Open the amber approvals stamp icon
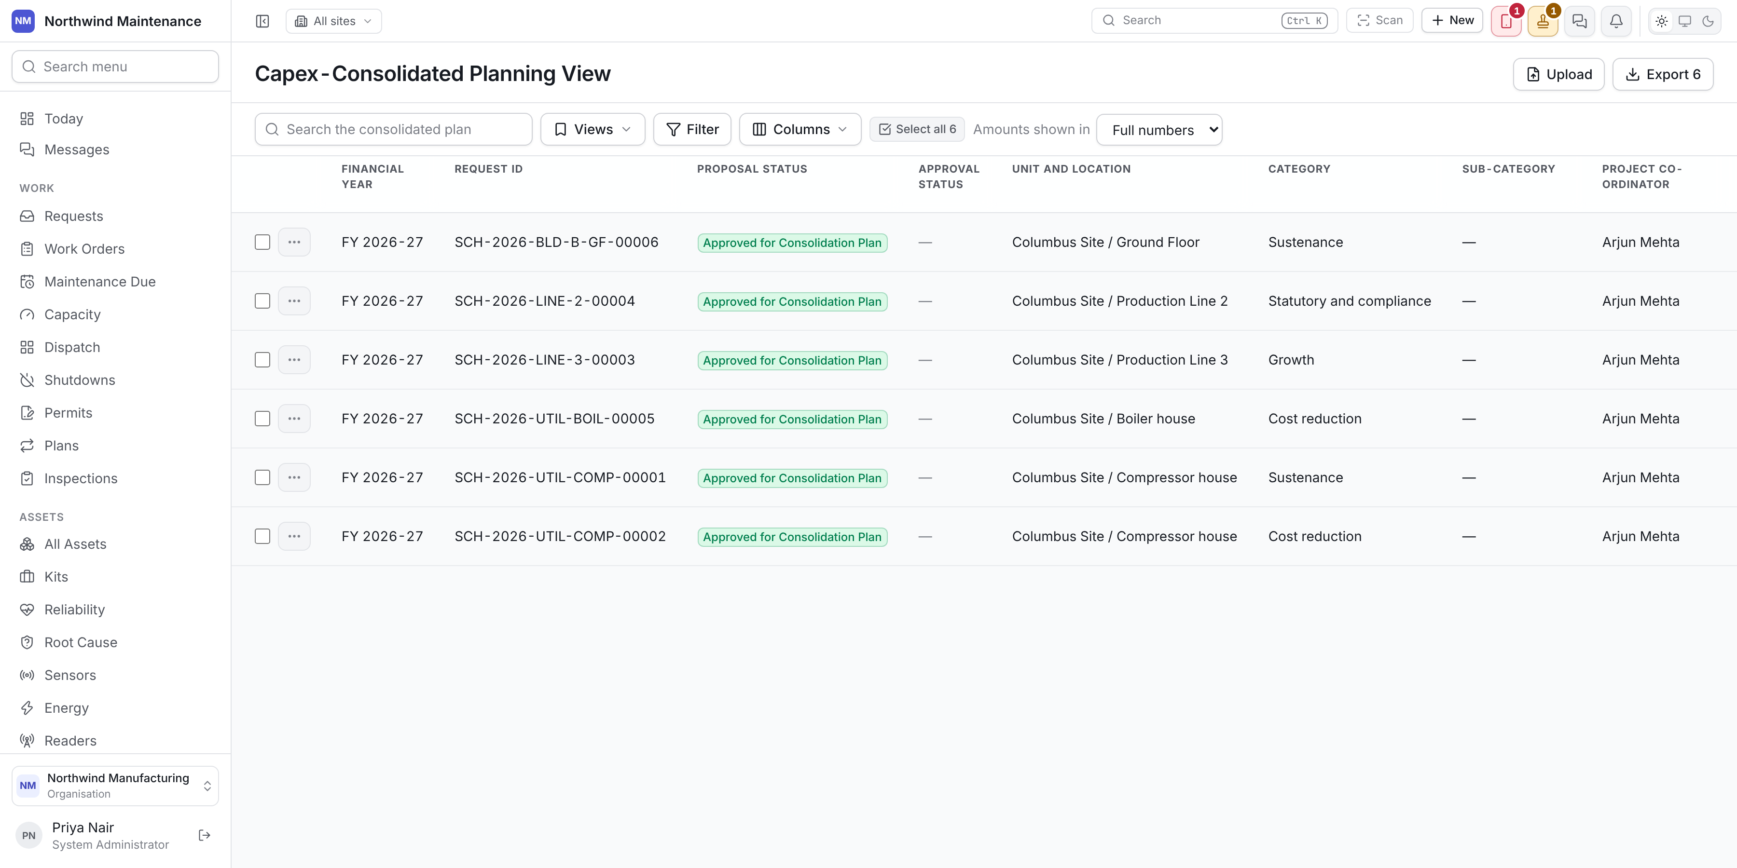This screenshot has height=868, width=1737. tap(1542, 21)
